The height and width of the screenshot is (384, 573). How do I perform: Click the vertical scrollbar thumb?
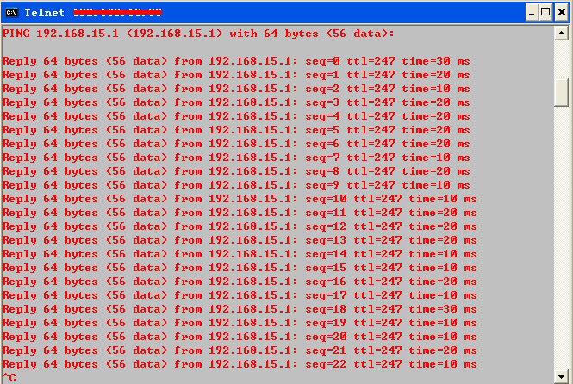point(561,92)
